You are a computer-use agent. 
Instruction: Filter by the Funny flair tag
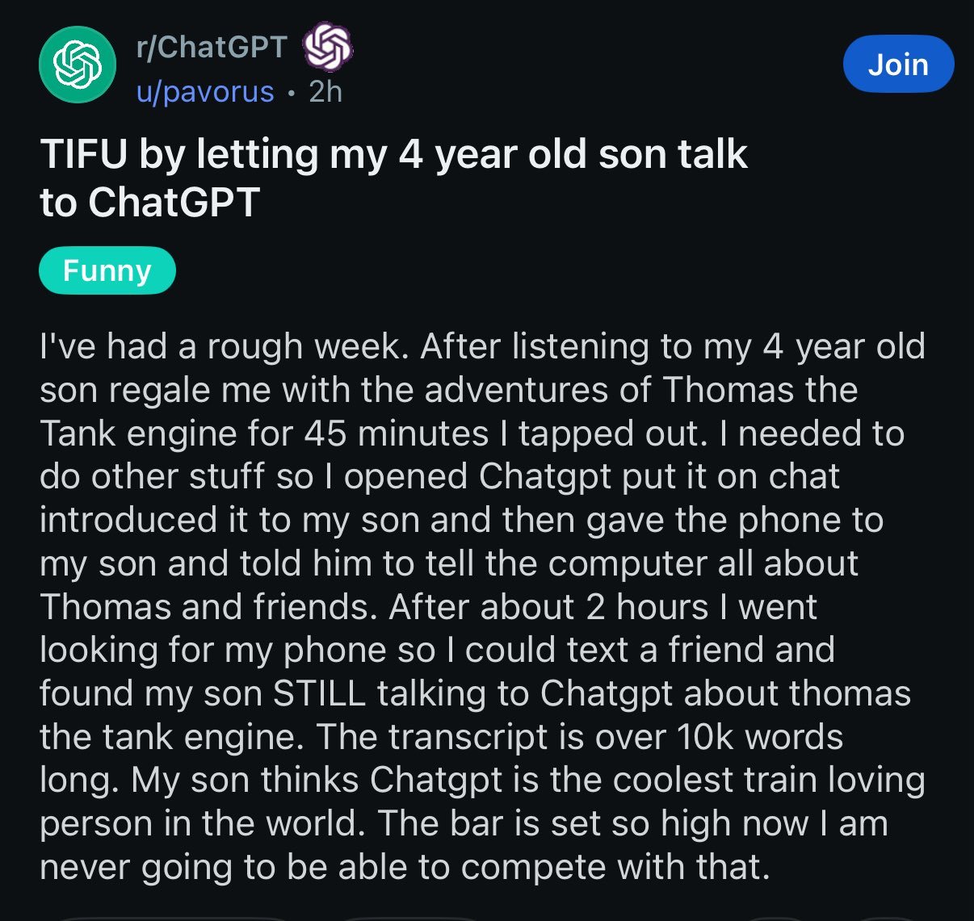[x=107, y=270]
